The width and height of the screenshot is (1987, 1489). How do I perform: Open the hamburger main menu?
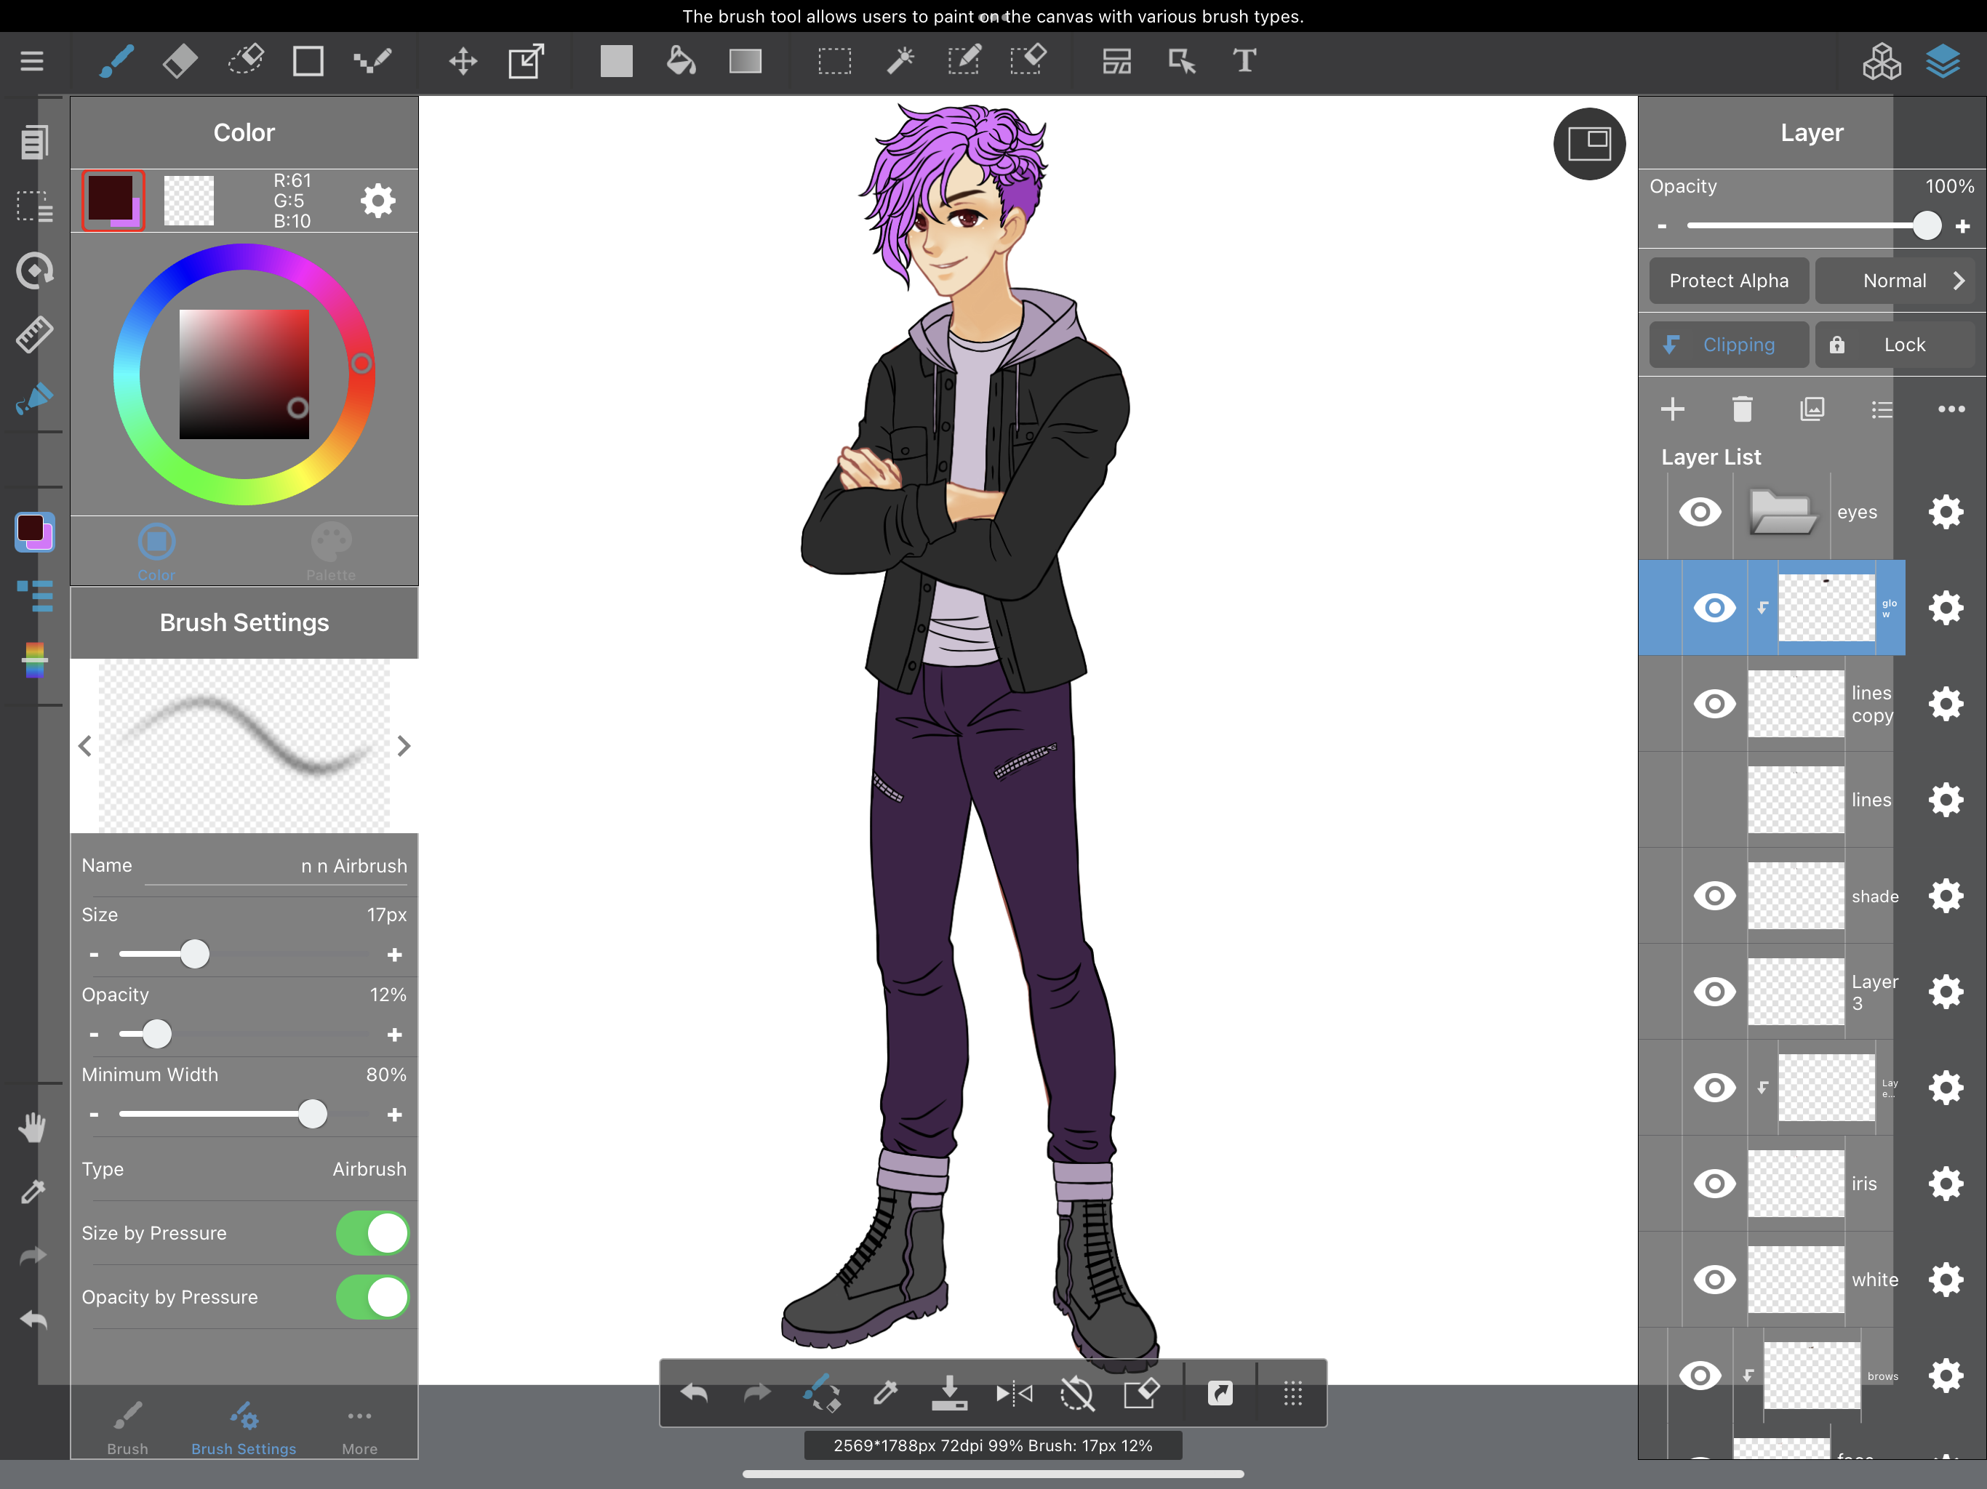click(32, 61)
